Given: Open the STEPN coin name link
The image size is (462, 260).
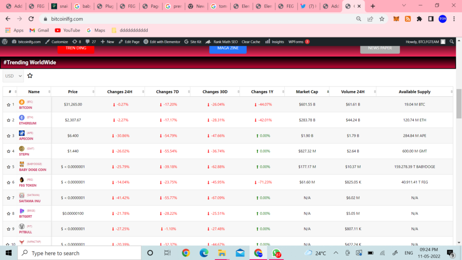Looking at the screenshot, I should click(24, 154).
